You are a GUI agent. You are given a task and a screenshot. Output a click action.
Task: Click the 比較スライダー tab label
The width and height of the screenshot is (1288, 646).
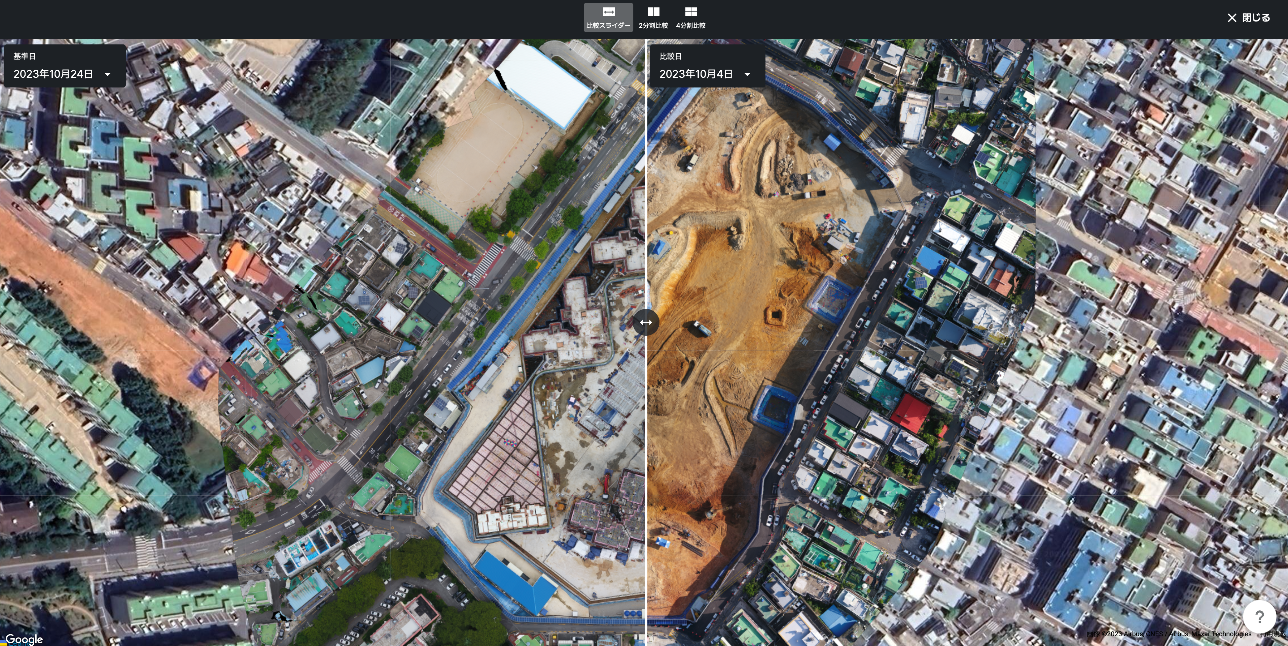point(608,26)
